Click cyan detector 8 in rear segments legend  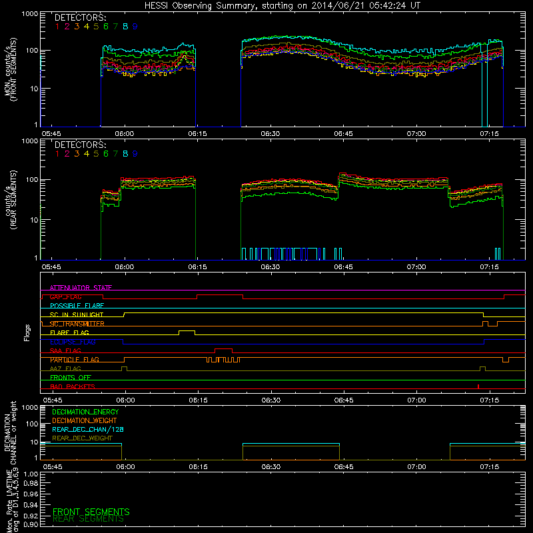pyautogui.click(x=125, y=154)
